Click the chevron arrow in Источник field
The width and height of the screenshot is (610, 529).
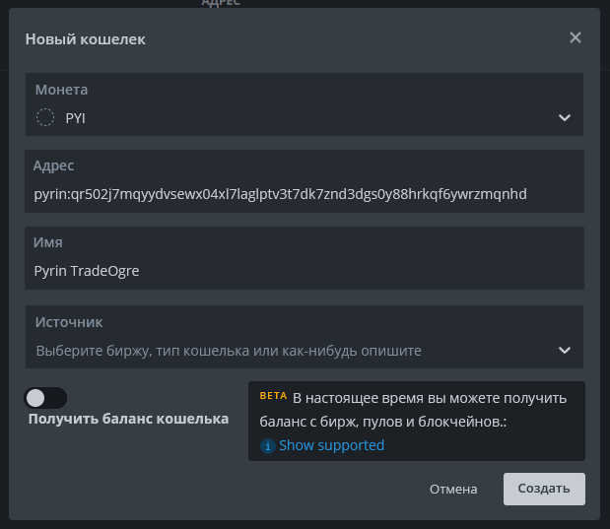coord(565,351)
